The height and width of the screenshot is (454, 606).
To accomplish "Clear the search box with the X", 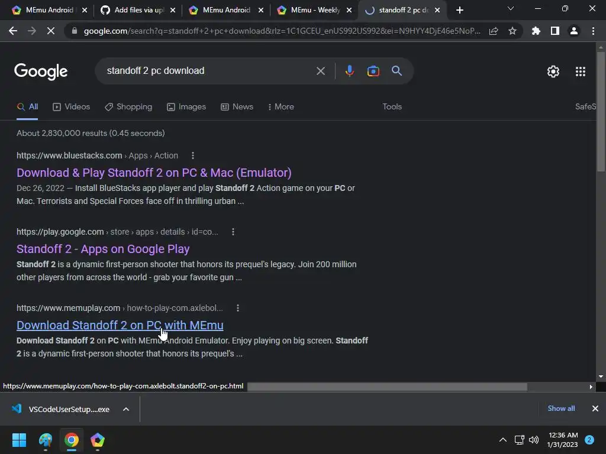I will pos(321,71).
